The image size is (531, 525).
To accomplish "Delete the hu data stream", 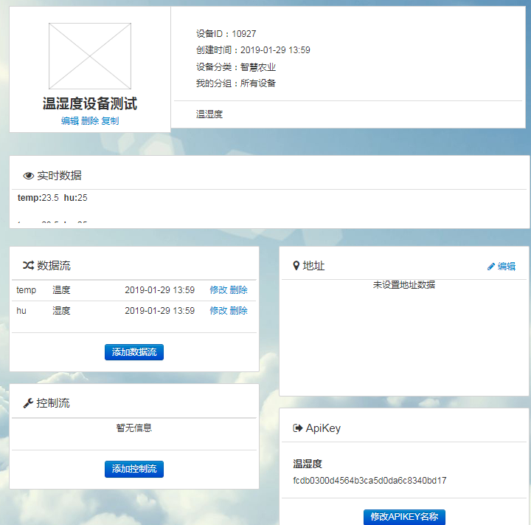I will [238, 311].
